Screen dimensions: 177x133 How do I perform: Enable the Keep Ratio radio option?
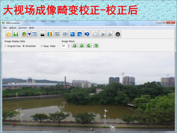click(42, 46)
